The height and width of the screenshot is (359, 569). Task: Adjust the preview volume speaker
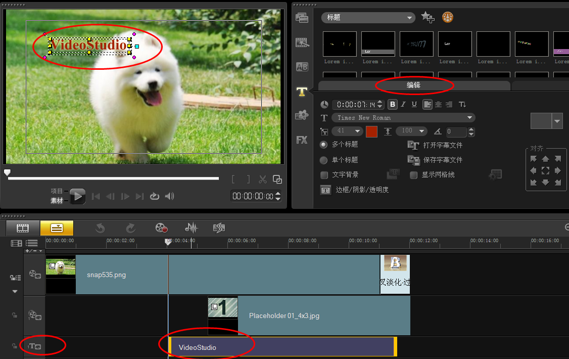click(169, 196)
